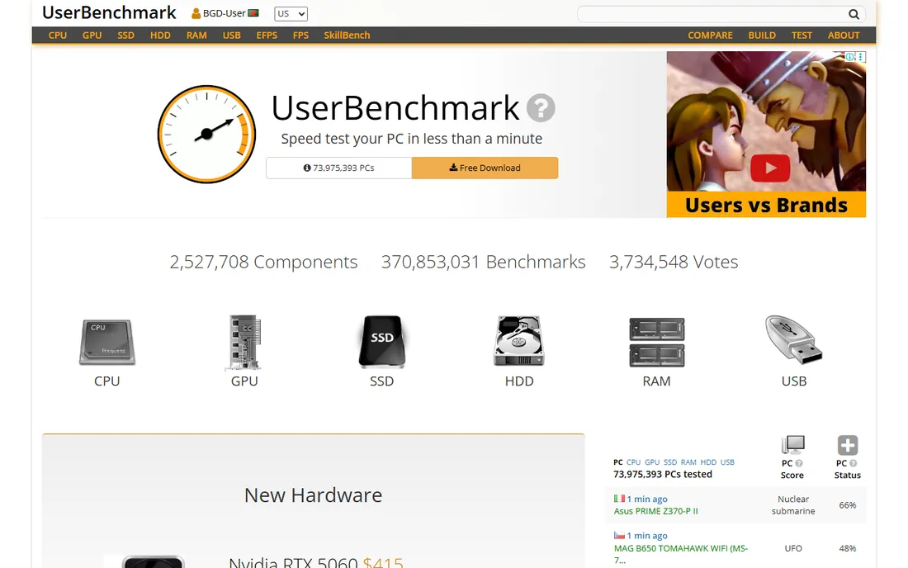Click the Bangladesh flag next to BGD-User
The height and width of the screenshot is (568, 908).
[x=253, y=12]
